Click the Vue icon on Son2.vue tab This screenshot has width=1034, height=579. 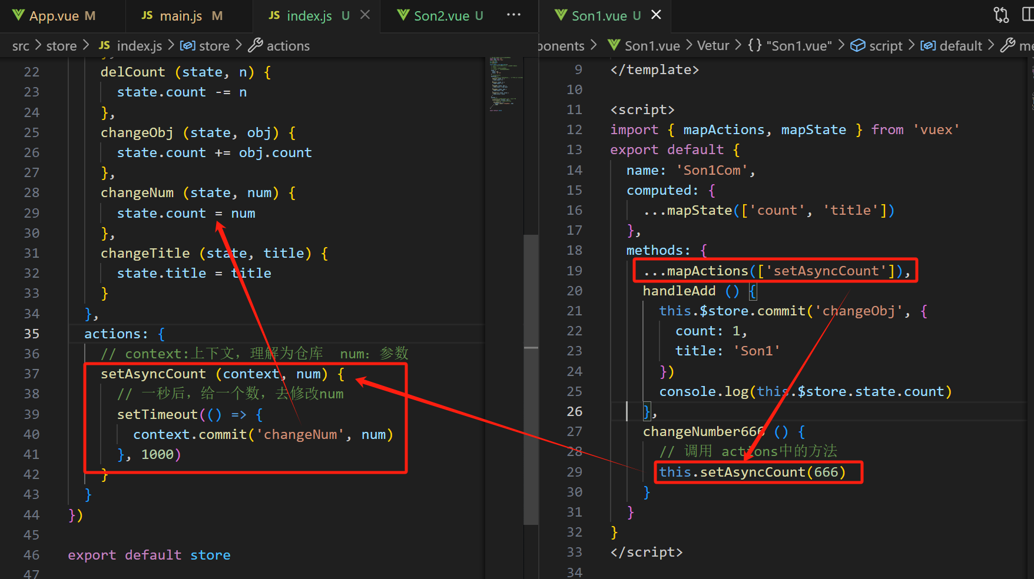(x=403, y=15)
